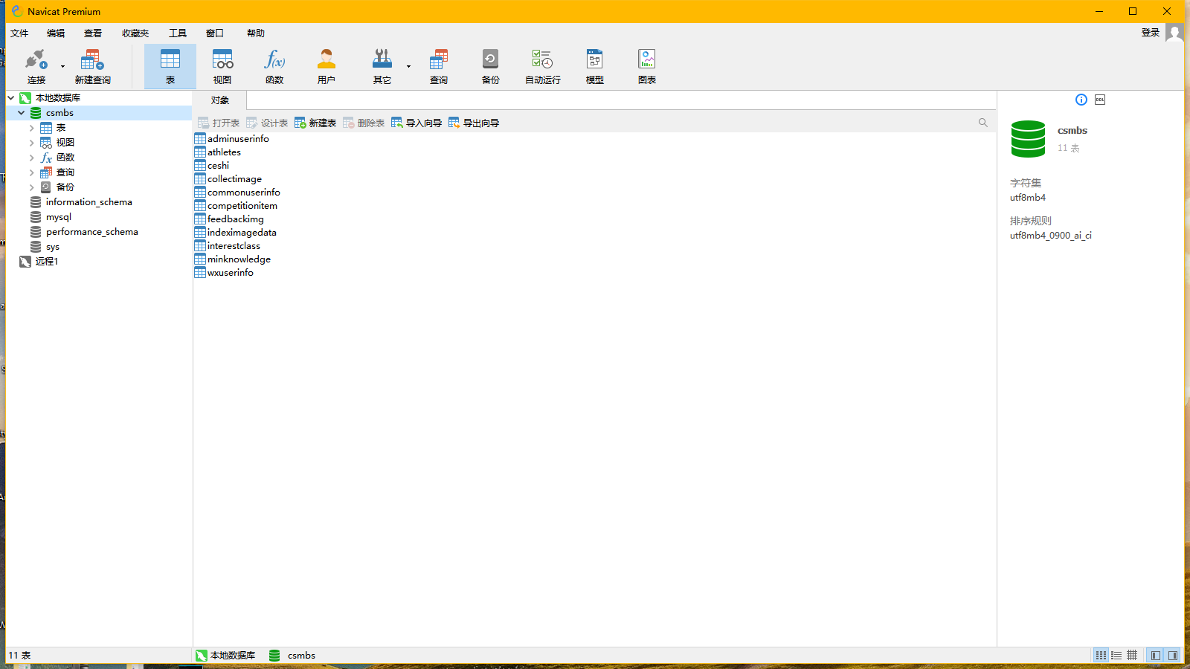Open the 收藏夹 (Favorites) menu

(135, 33)
